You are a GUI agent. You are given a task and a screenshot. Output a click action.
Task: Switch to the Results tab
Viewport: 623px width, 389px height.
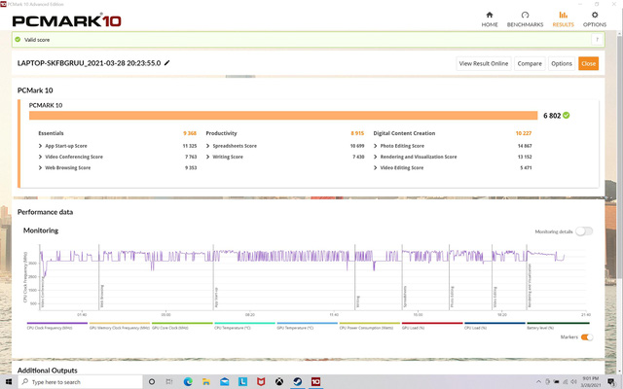[x=563, y=18]
